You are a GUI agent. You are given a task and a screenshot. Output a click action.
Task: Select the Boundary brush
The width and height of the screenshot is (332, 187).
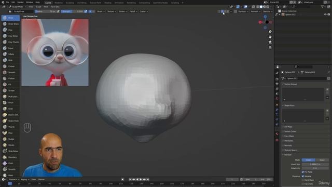pos(10,157)
